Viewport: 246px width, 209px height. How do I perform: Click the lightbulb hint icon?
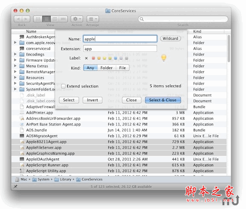pyautogui.click(x=164, y=58)
